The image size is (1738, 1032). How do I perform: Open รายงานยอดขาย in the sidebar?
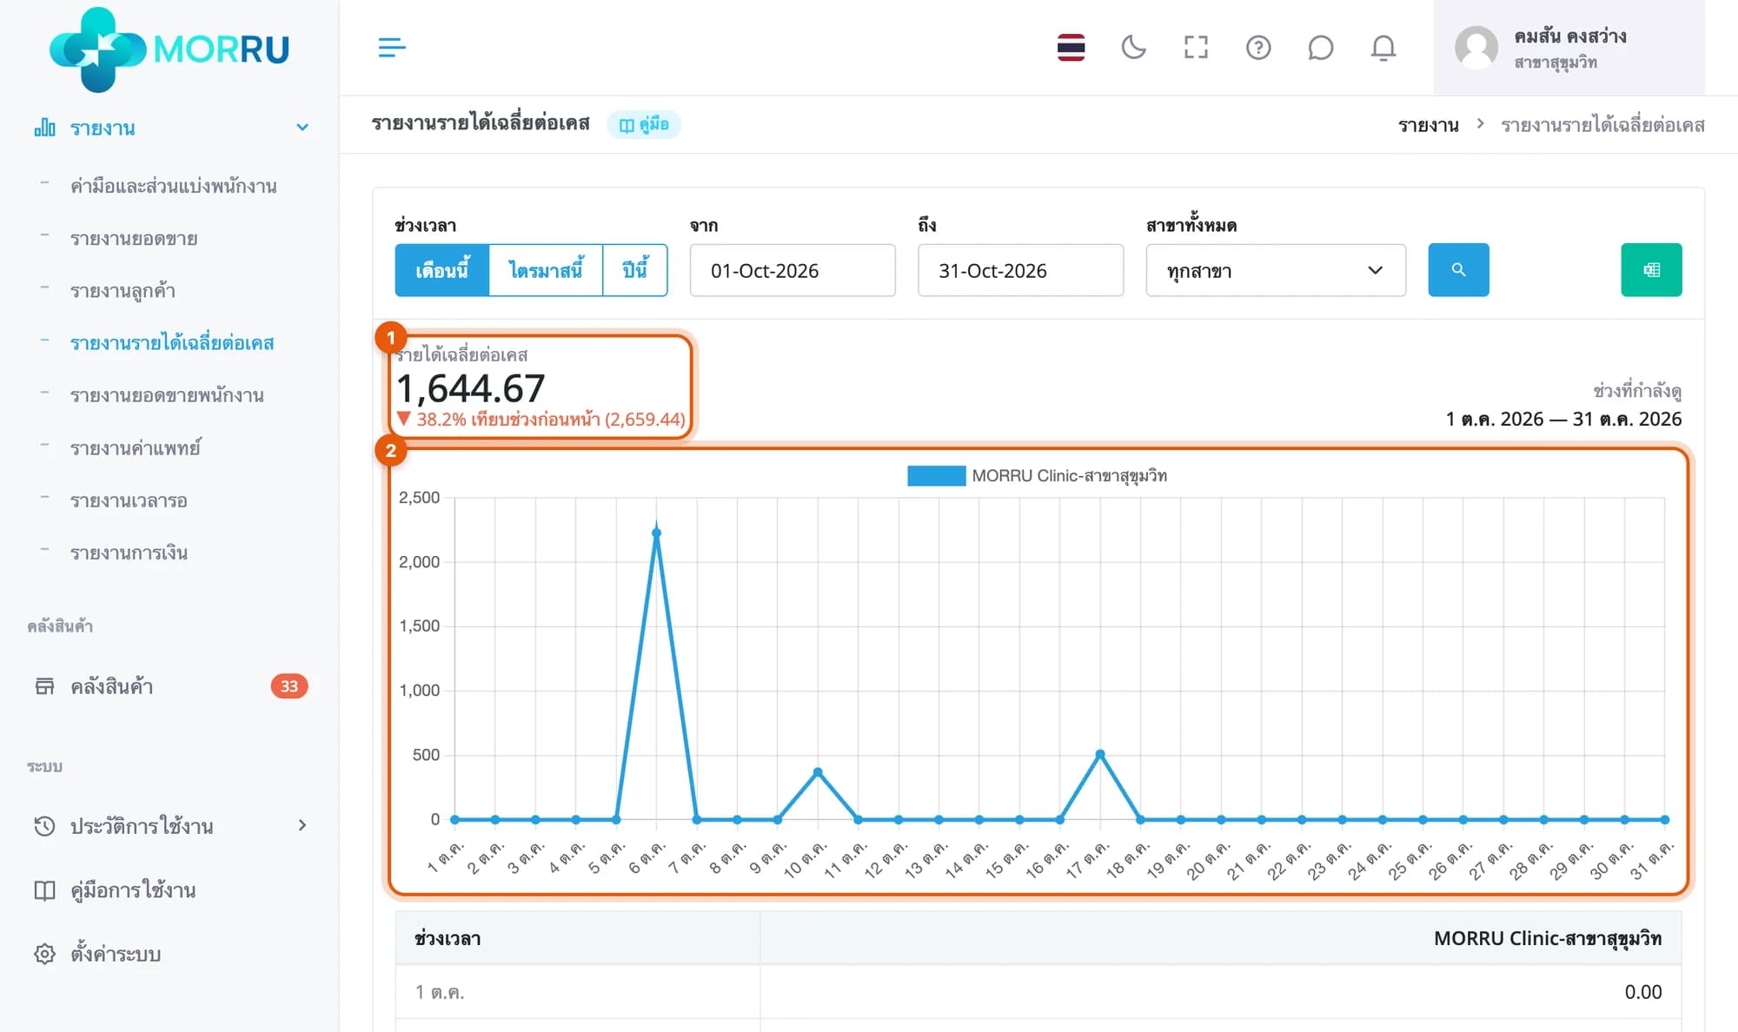(x=134, y=238)
